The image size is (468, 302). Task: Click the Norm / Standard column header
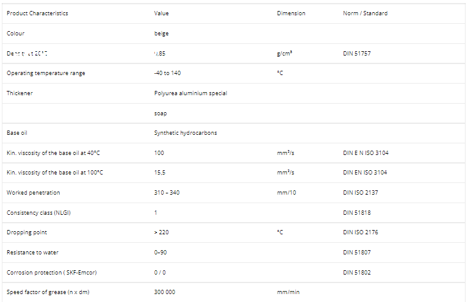365,13
